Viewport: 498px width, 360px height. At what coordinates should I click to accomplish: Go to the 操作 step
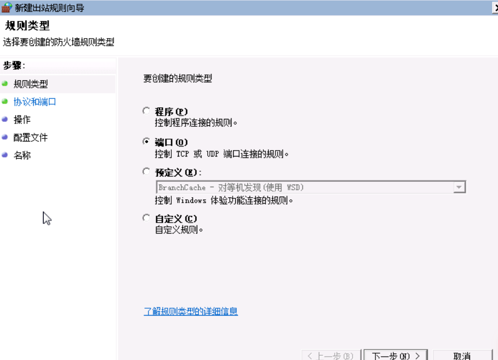22,119
